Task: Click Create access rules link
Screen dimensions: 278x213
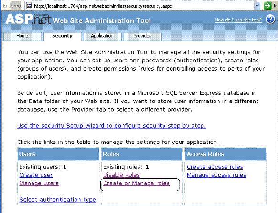Action: (x=215, y=167)
